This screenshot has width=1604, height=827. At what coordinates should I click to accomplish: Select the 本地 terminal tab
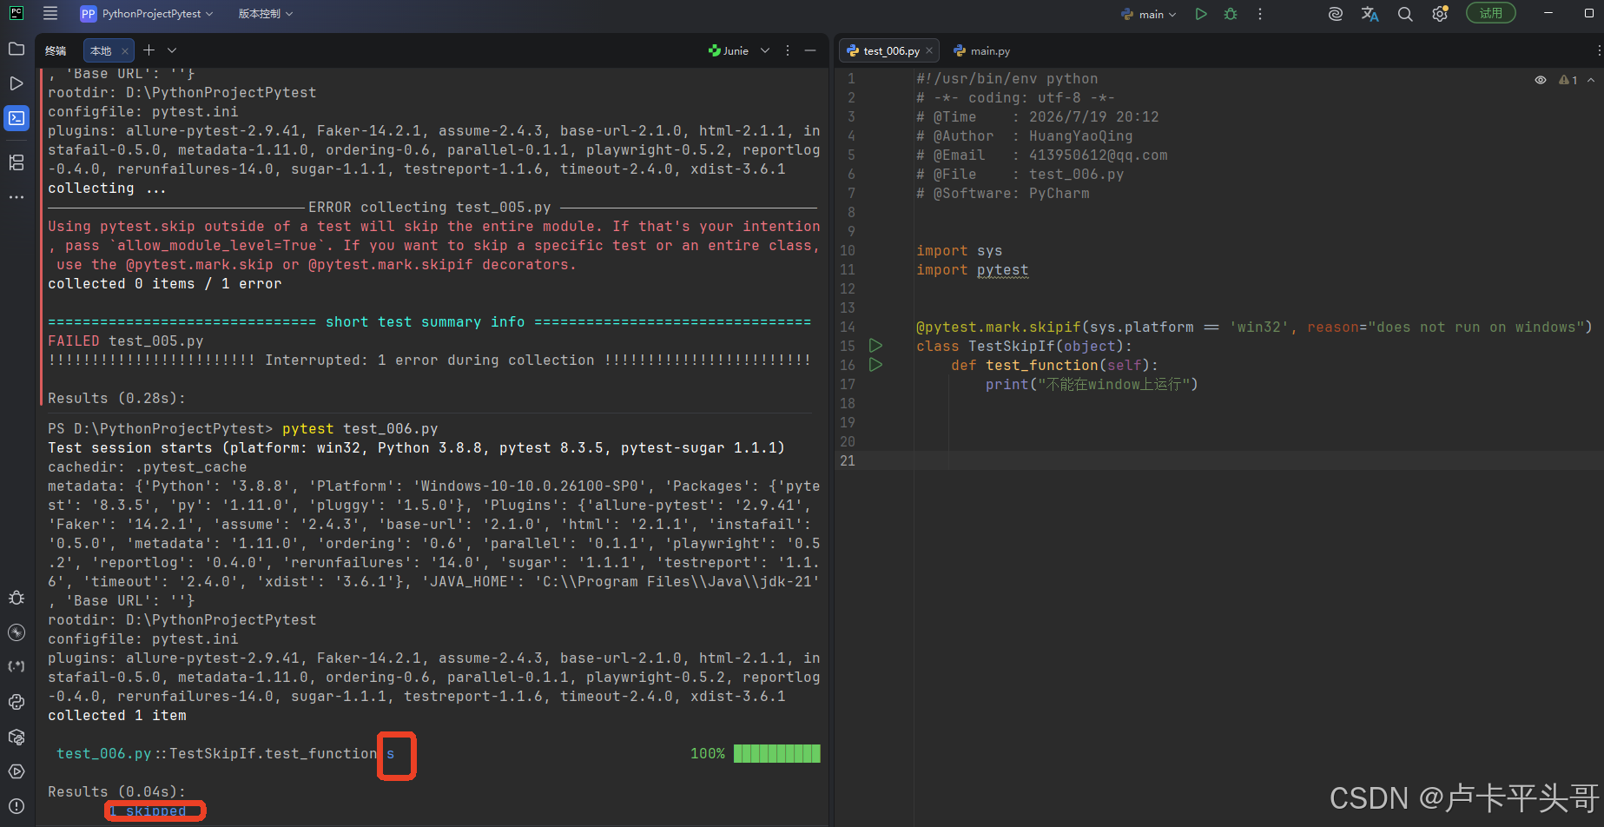(x=101, y=51)
